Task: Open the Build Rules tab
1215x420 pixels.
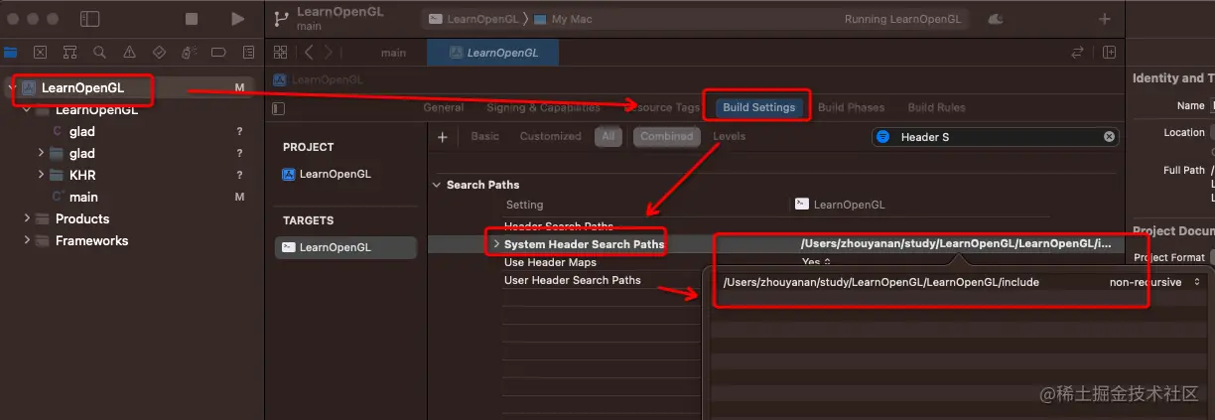Action: tap(936, 107)
